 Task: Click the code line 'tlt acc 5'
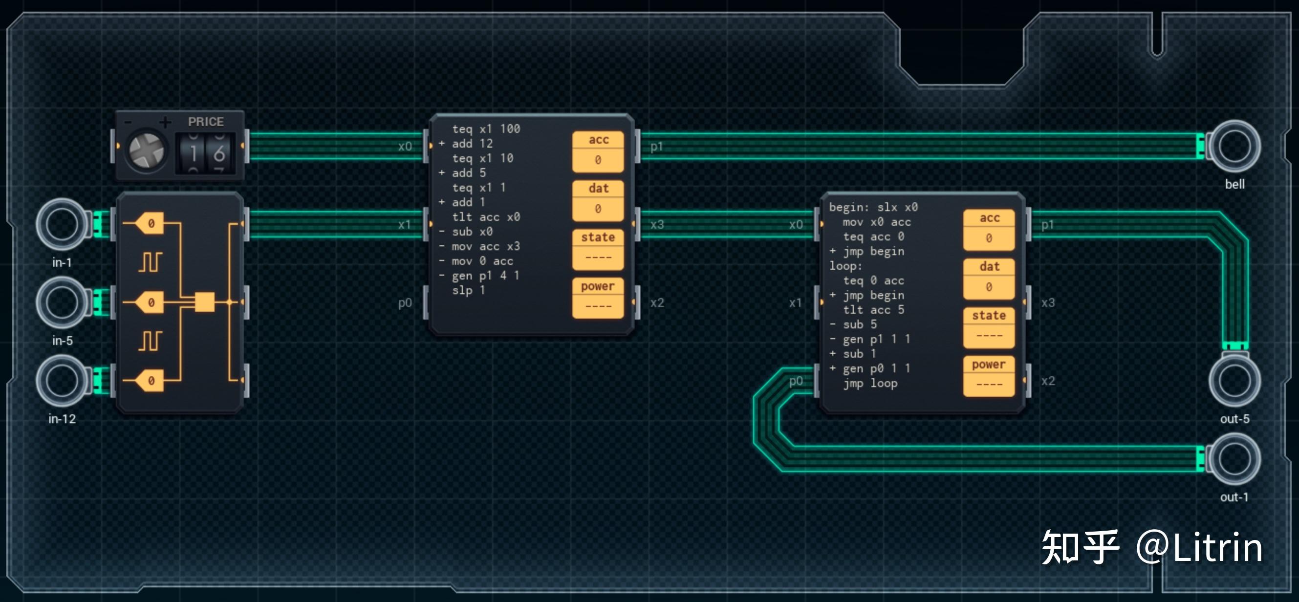(x=873, y=310)
